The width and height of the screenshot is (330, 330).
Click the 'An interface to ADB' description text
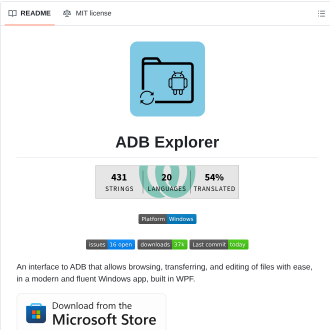point(164,273)
